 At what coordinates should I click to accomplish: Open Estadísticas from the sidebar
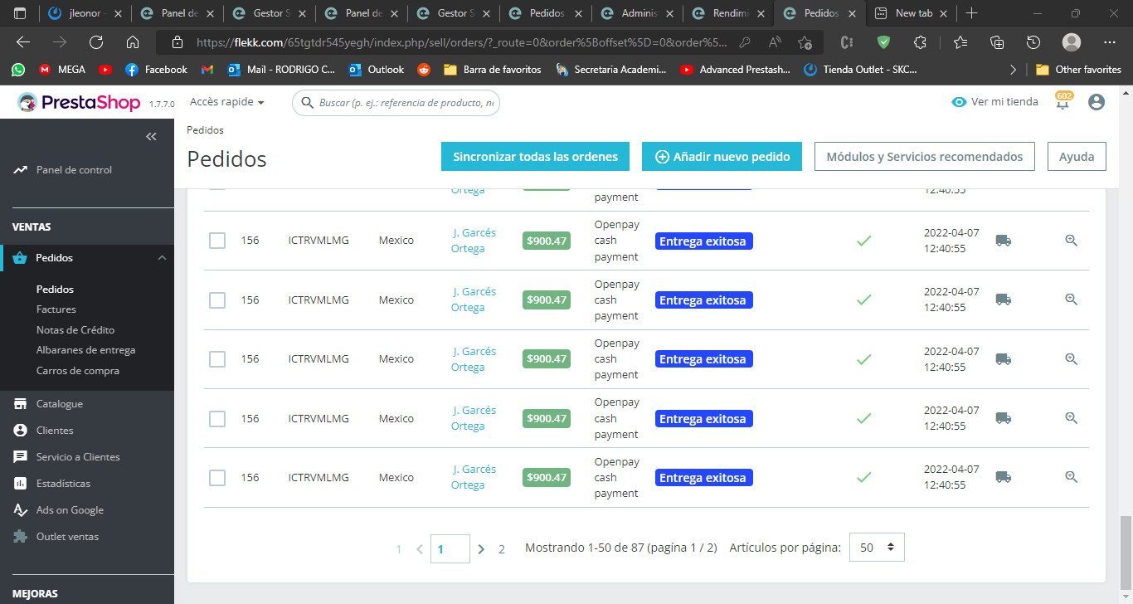click(64, 484)
